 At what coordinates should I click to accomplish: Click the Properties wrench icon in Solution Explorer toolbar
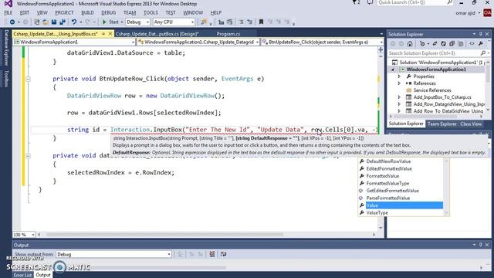coord(480,44)
